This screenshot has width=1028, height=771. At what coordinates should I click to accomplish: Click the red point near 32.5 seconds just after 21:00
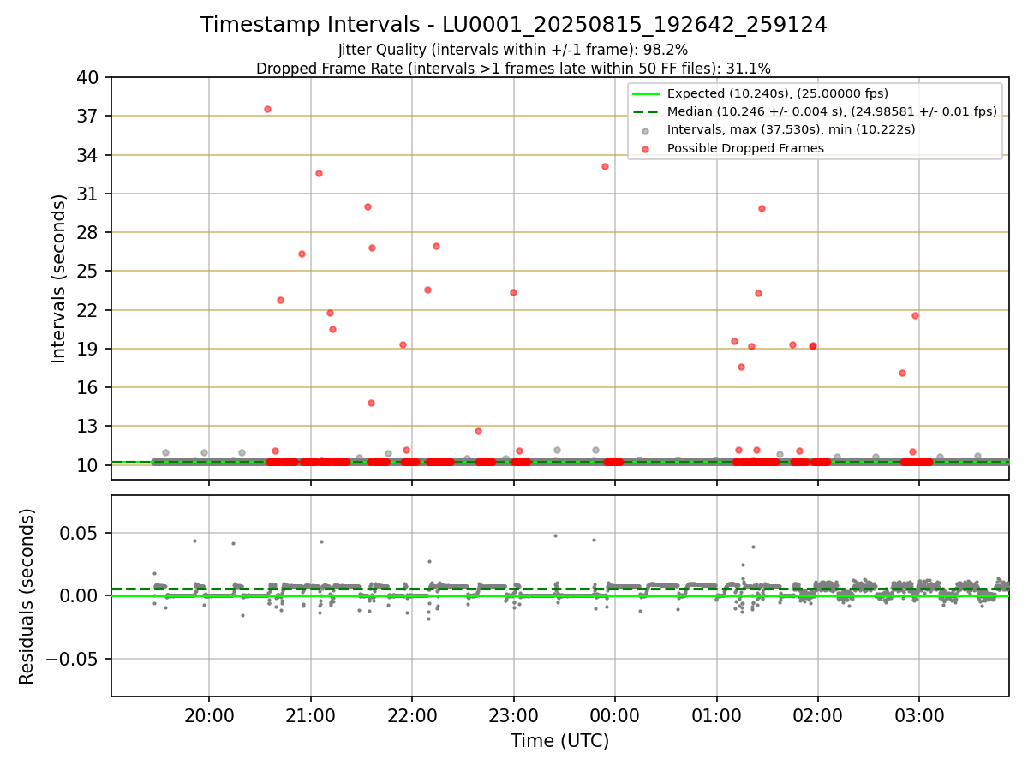(319, 173)
